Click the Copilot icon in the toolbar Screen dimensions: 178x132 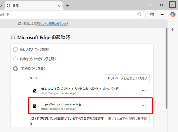(x=173, y=15)
